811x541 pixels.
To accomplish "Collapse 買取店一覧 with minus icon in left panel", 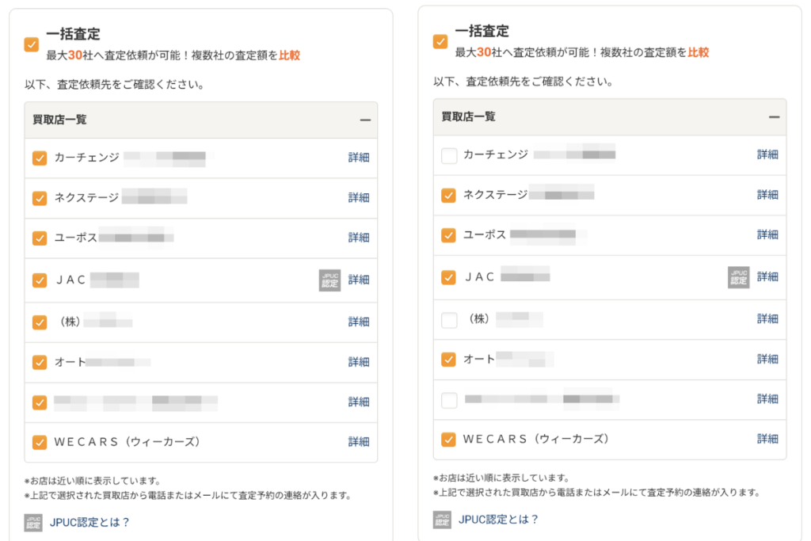I will tap(365, 120).
